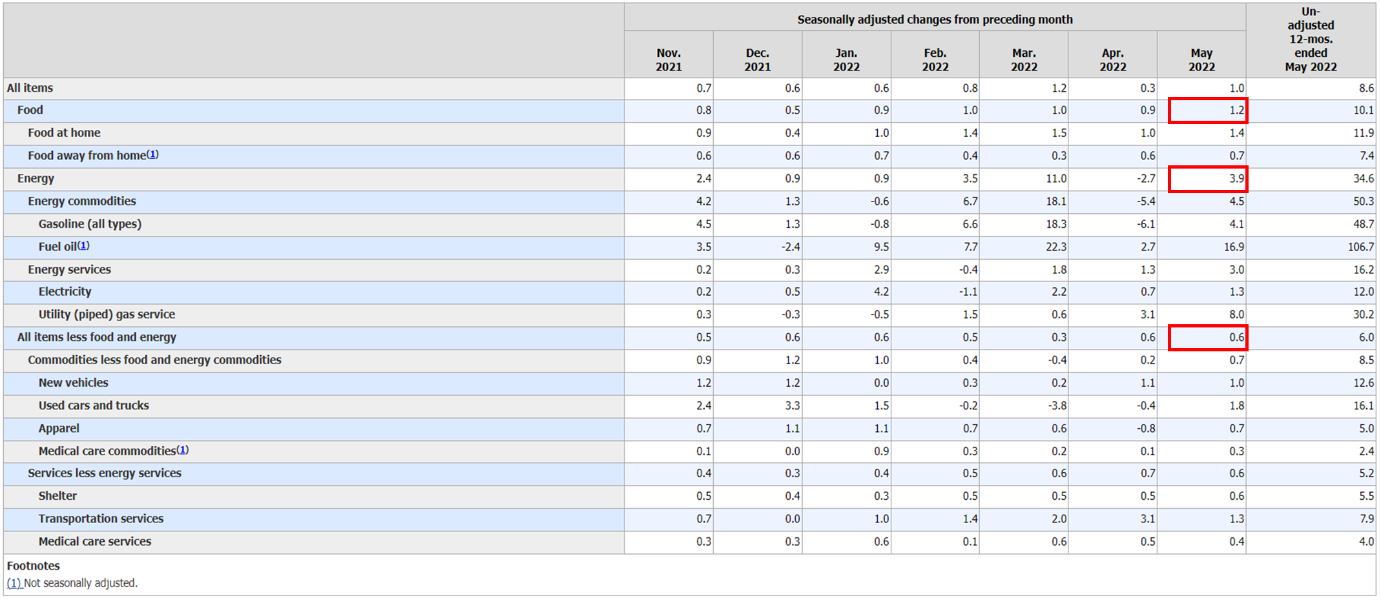
Task: Click the 'Energy commodities' row label
Action: pyautogui.click(x=82, y=201)
